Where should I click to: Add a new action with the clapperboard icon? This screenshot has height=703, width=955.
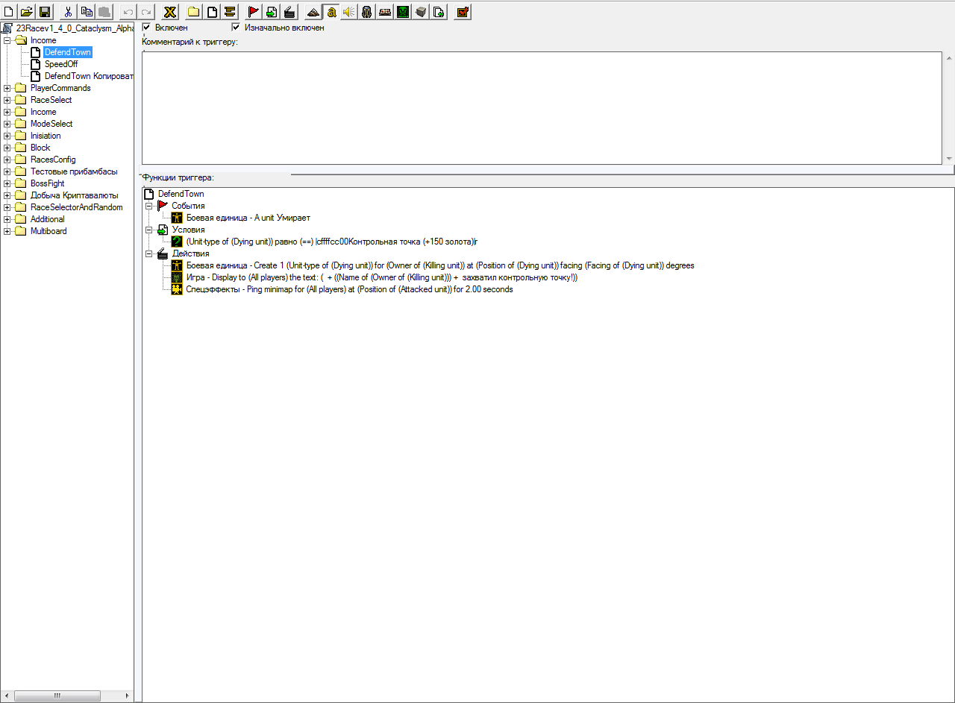[289, 11]
